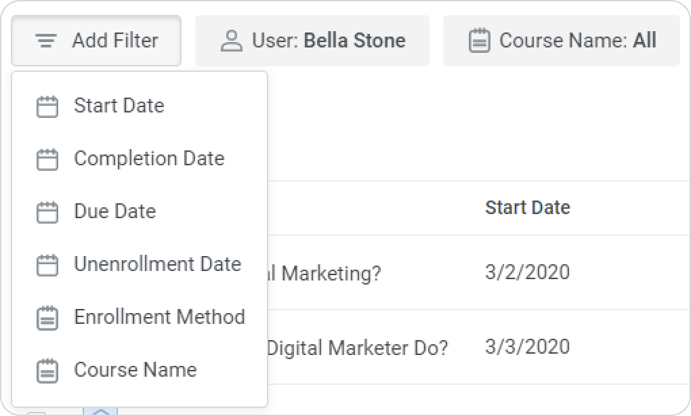Select Due Date in the filter list
Screen dimensions: 691x416
pyautogui.click(x=115, y=211)
